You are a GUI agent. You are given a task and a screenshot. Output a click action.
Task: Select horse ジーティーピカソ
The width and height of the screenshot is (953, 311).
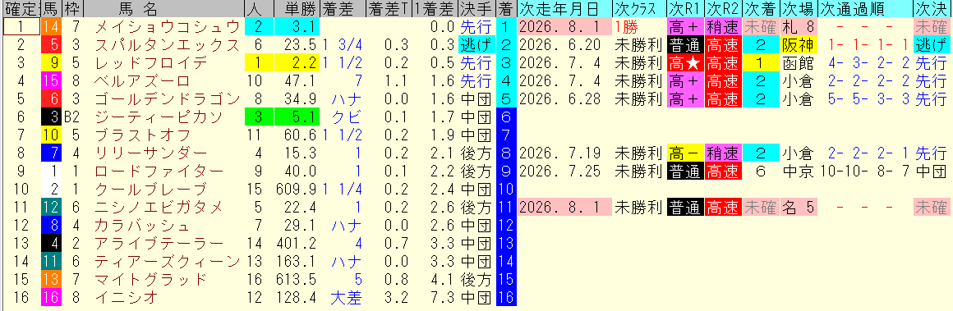click(x=159, y=117)
